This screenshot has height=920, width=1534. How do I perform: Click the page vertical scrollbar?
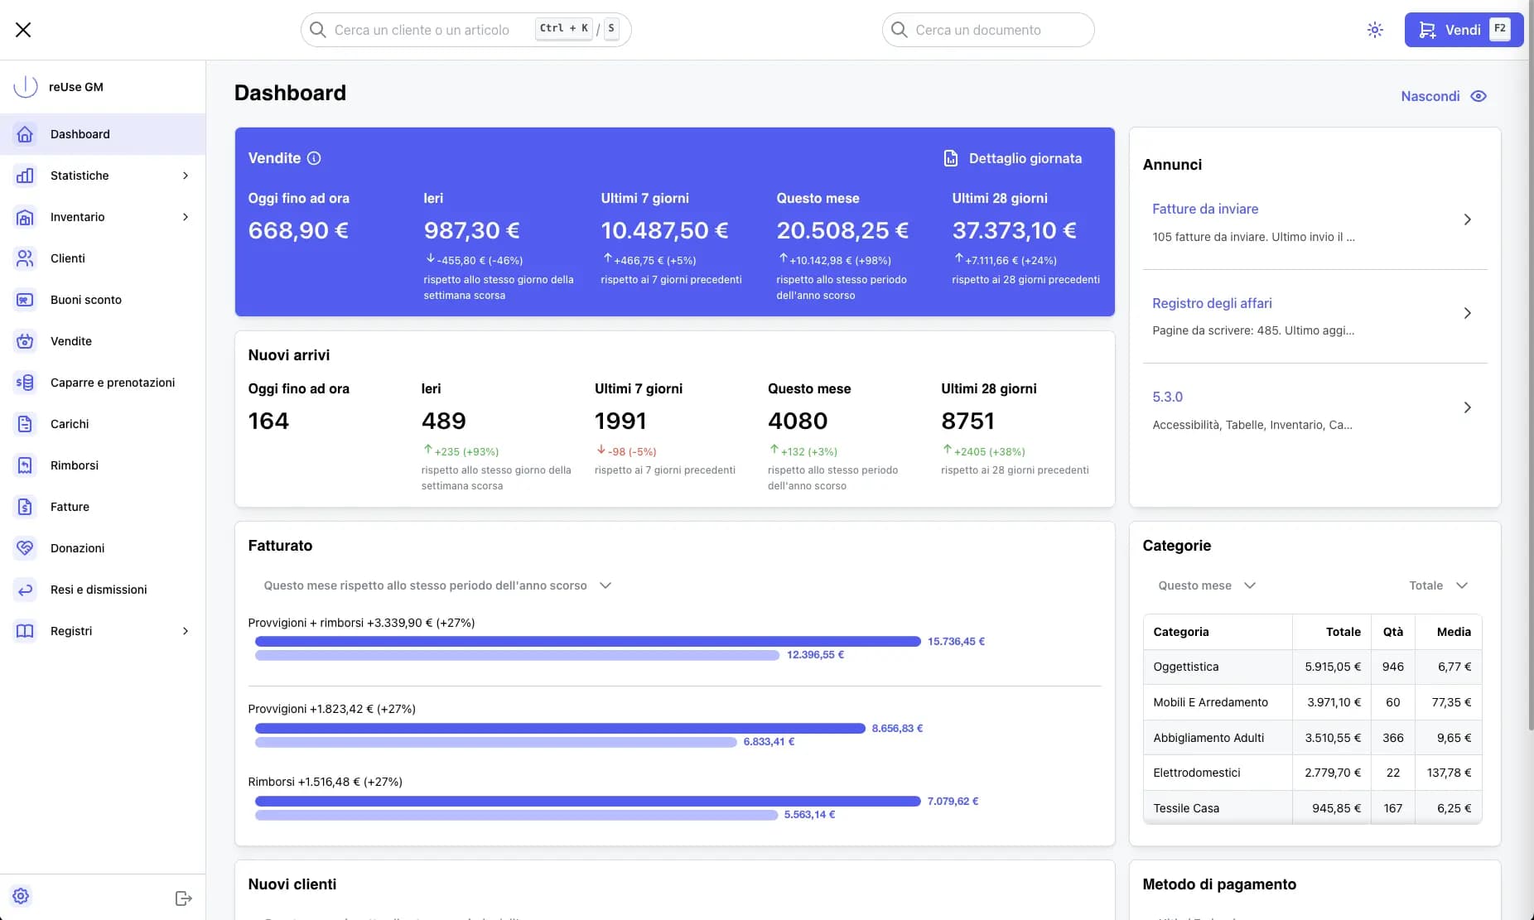[1531, 364]
